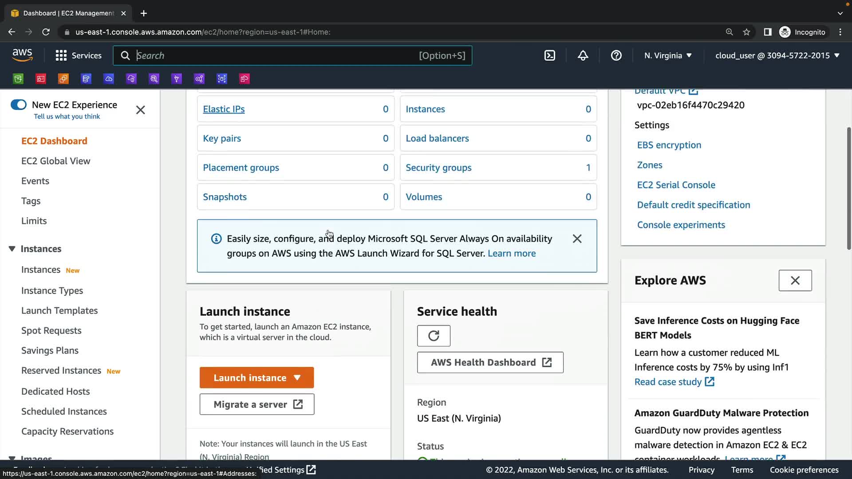852x479 pixels.
Task: Open the S3 bucket favorite shortcut
Action: pos(18,79)
